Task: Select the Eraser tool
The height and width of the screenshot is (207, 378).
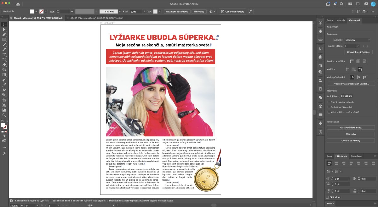Action: [4, 64]
